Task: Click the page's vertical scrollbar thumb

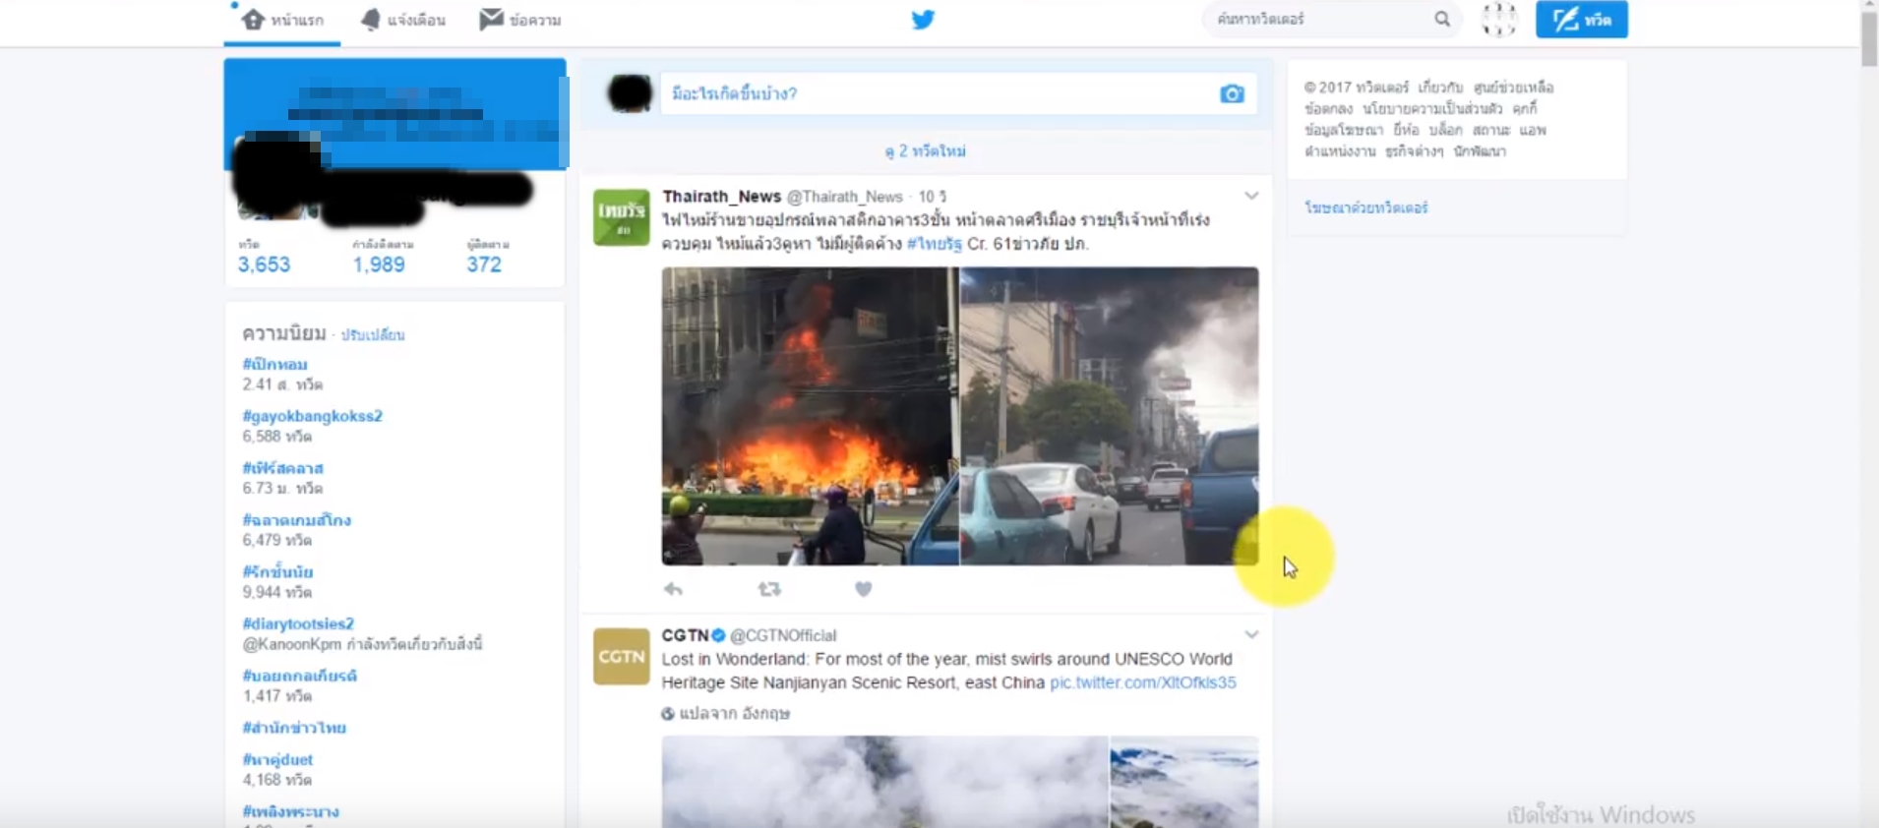Action: [1869, 39]
